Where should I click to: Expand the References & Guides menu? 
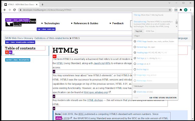tap(85, 23)
